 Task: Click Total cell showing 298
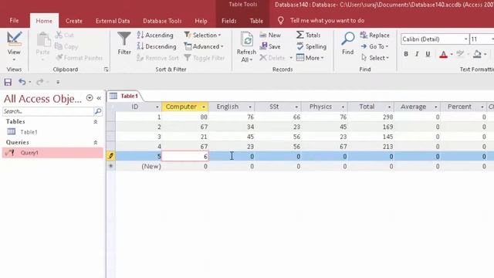point(370,117)
